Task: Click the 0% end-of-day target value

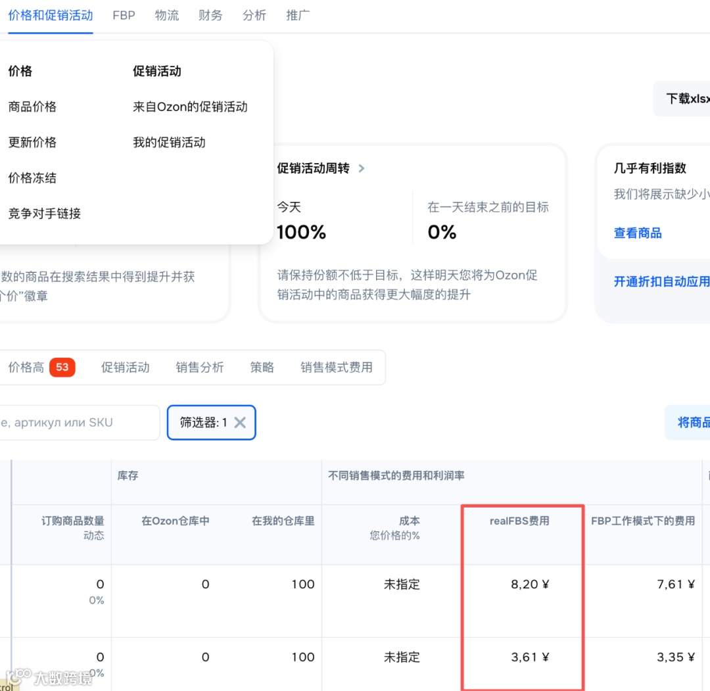Action: click(442, 232)
